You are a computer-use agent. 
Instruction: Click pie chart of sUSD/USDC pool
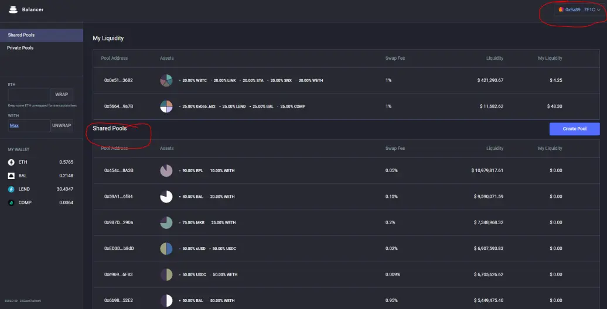[x=166, y=248]
